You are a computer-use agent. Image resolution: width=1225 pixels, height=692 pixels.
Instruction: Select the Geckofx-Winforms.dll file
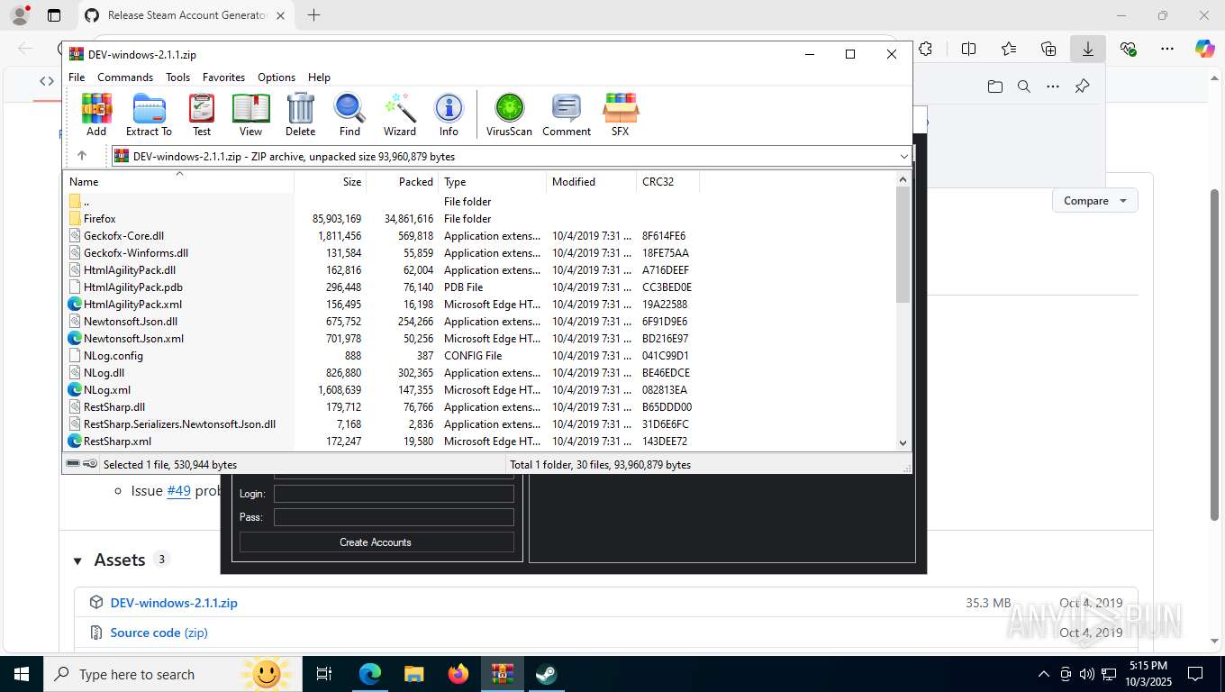pos(479,253)
